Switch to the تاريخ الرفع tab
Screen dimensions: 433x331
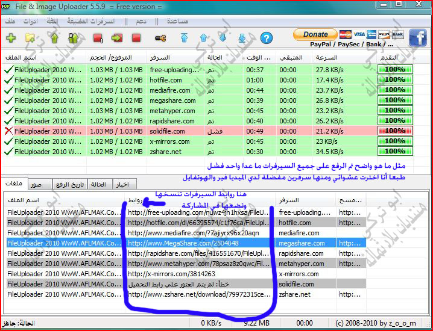70,184
